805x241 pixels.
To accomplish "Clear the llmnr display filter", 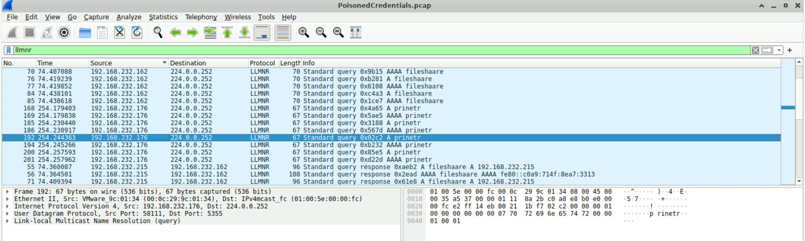I will pos(755,50).
